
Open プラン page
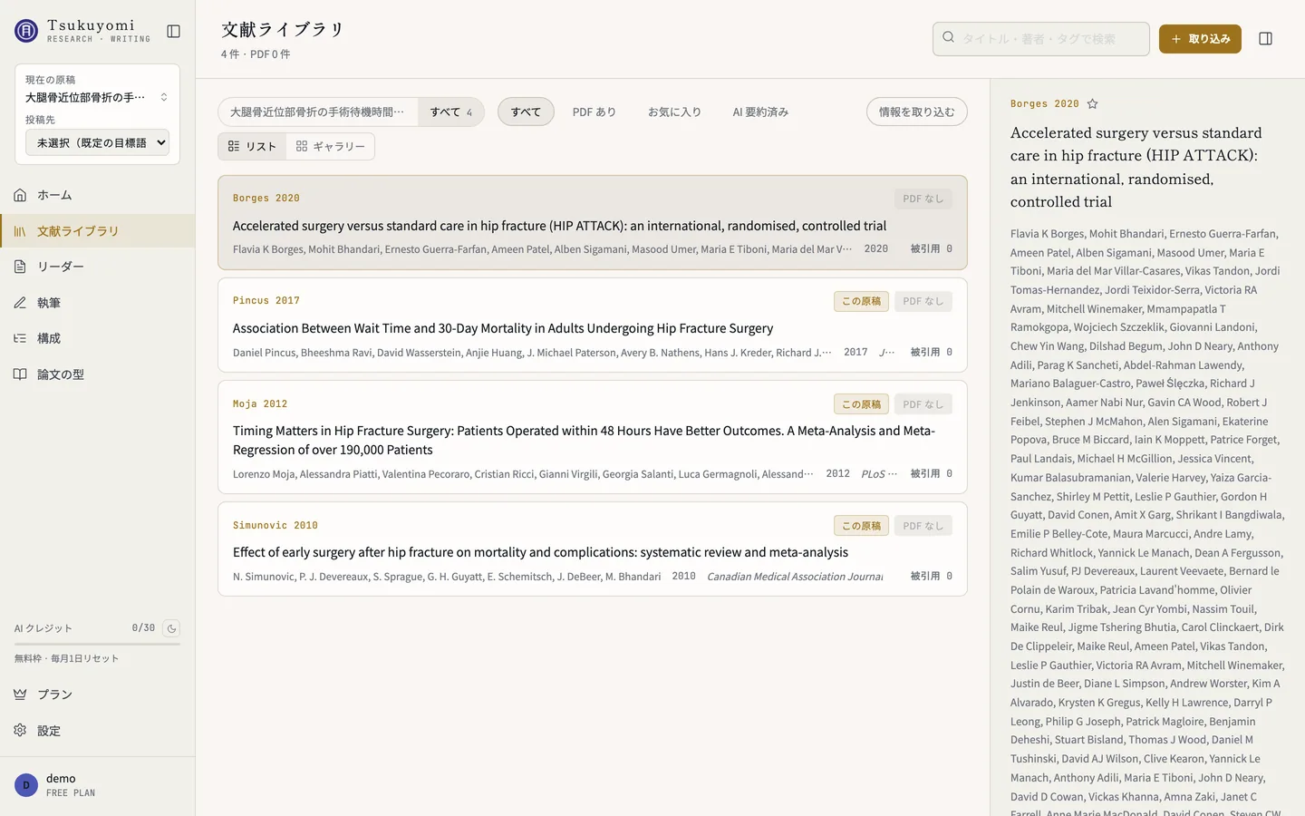click(x=98, y=695)
